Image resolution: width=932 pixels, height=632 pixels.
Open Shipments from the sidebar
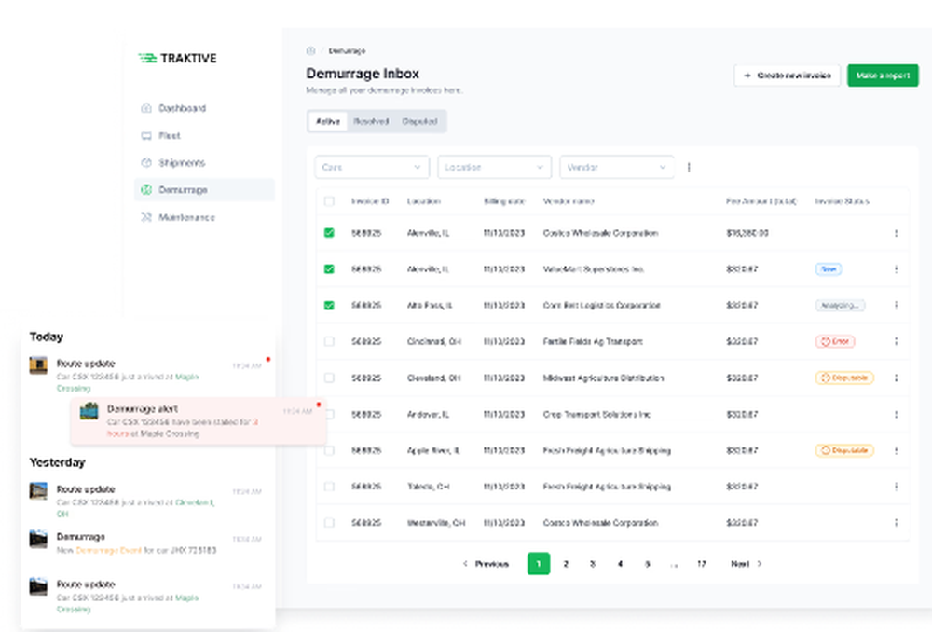tap(204, 162)
